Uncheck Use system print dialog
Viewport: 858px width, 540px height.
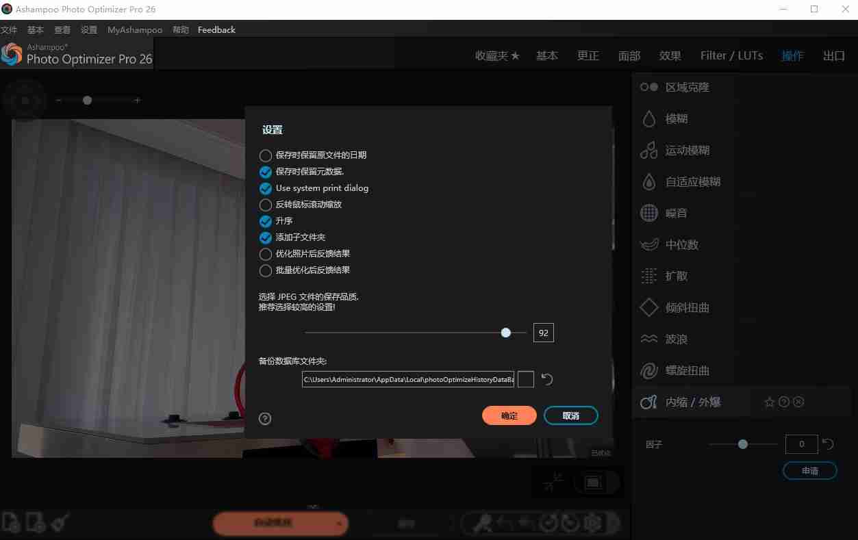[266, 188]
